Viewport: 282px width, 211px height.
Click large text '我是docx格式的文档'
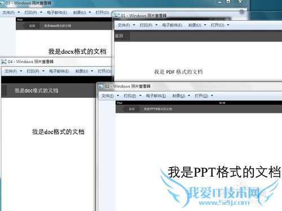[x=77, y=51]
